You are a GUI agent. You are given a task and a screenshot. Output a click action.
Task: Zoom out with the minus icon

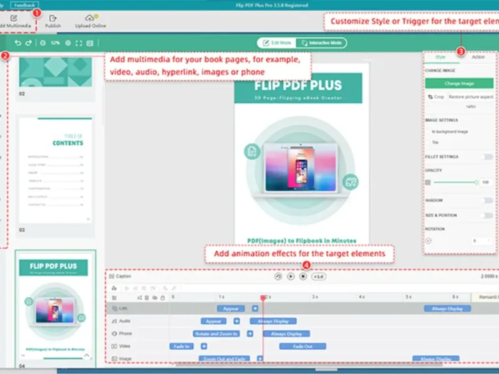tap(42, 42)
